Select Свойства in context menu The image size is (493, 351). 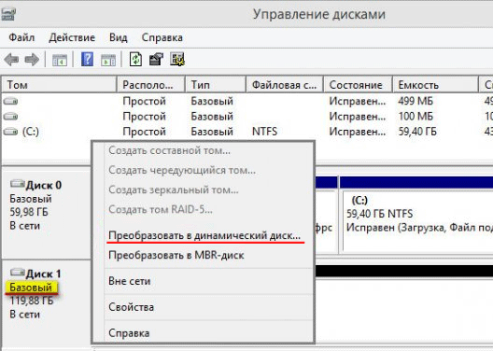131,307
